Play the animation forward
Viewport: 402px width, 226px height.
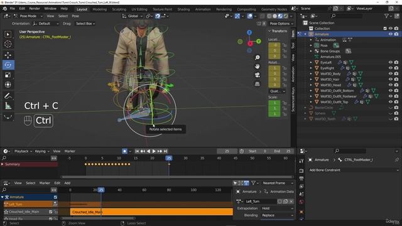(154, 151)
